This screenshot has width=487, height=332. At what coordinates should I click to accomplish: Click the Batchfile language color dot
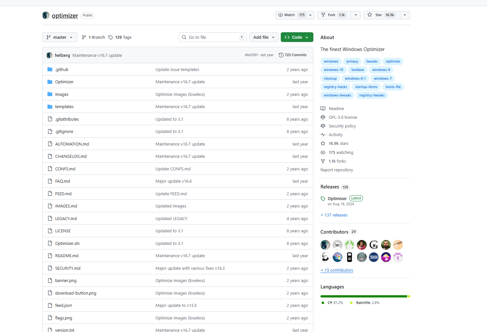351,303
